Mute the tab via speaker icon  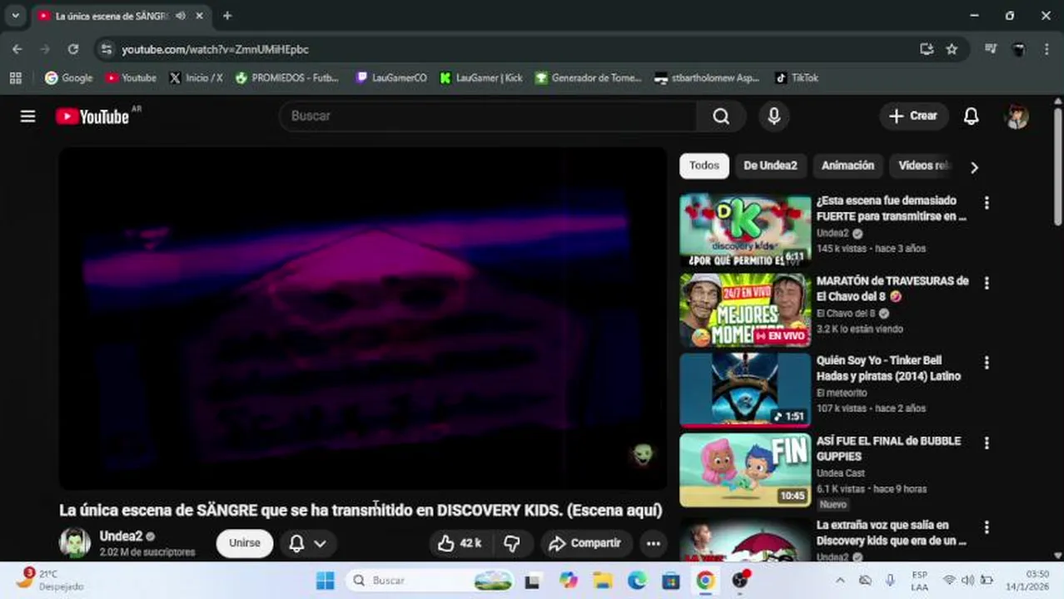pos(181,16)
